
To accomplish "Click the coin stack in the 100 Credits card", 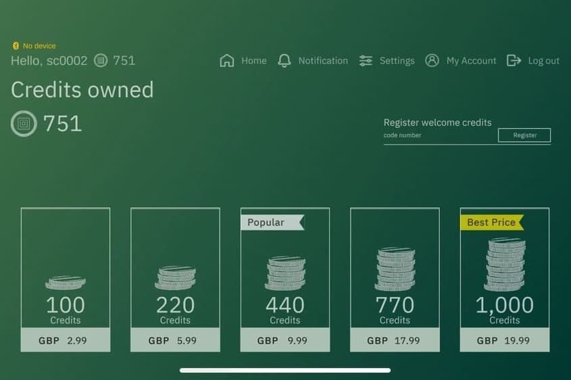I will (66, 283).
